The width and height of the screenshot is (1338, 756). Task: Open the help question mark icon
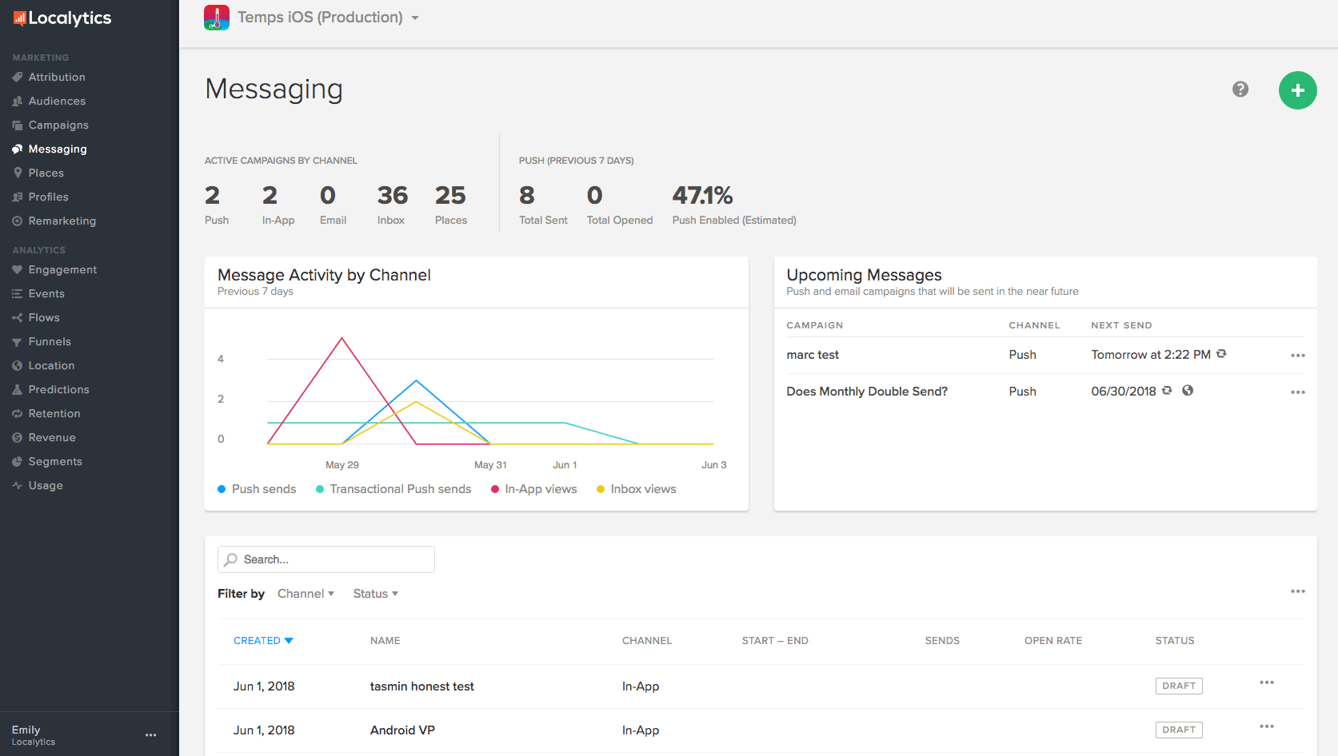(x=1240, y=90)
